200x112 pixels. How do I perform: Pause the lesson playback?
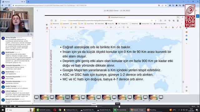pos(2,106)
